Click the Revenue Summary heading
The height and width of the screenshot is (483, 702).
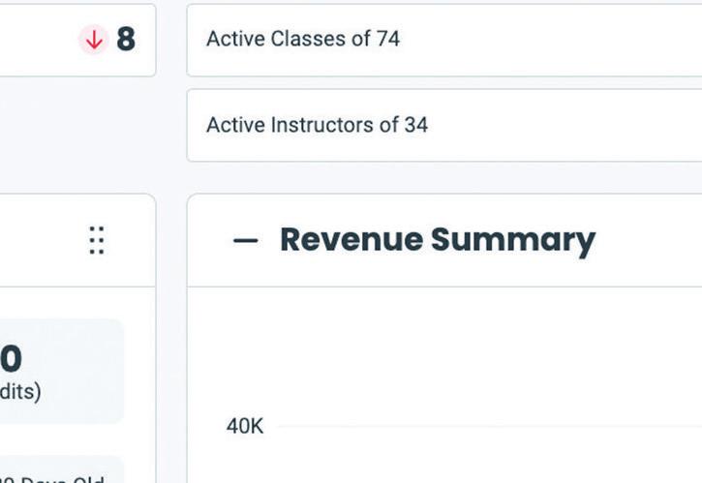click(437, 240)
